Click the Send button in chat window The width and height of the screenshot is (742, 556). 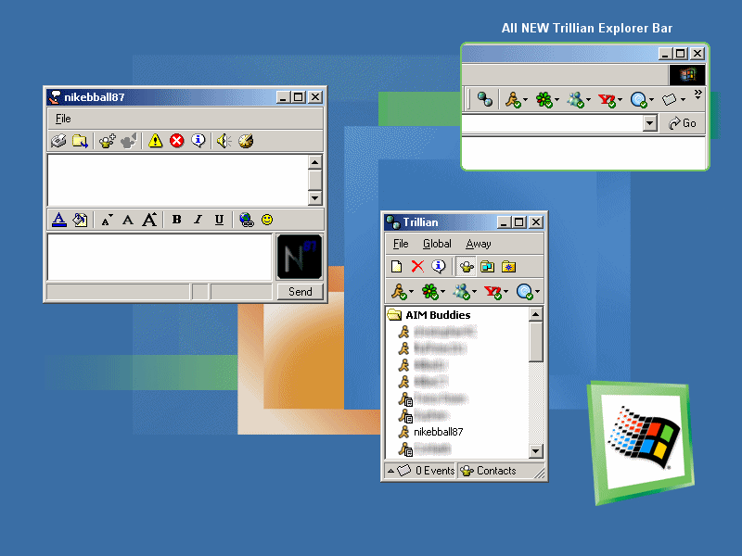click(x=300, y=292)
